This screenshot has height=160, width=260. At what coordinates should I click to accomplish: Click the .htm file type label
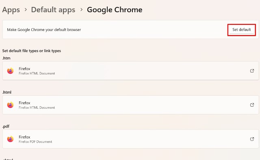[6, 58]
